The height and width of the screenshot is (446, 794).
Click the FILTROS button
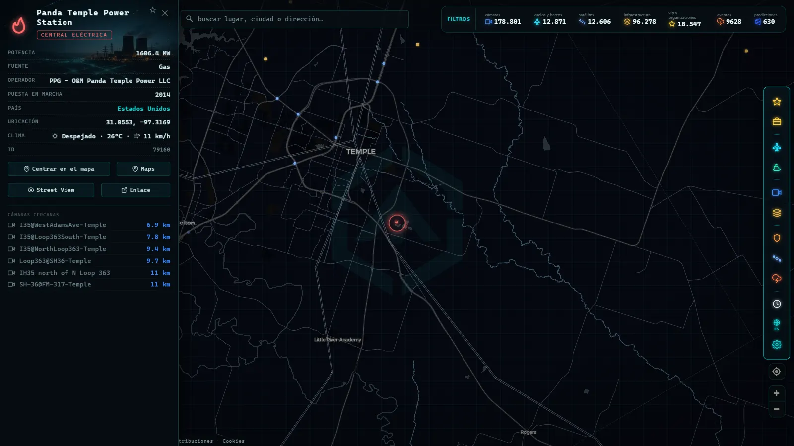[459, 19]
